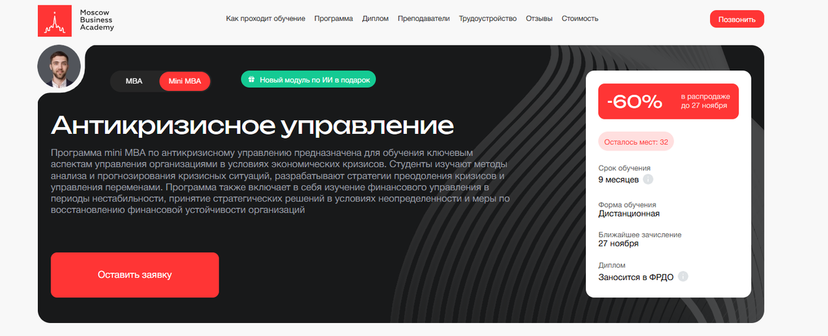Click the Срок обучения label
This screenshot has height=336, width=828.
624,168
